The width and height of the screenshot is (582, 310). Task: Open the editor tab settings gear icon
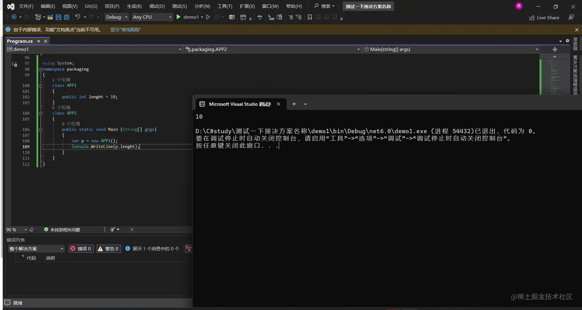click(567, 41)
